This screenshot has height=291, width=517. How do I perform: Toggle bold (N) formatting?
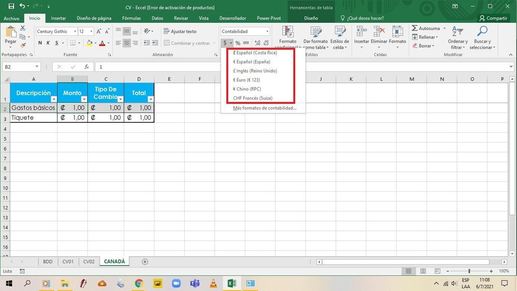(x=40, y=43)
